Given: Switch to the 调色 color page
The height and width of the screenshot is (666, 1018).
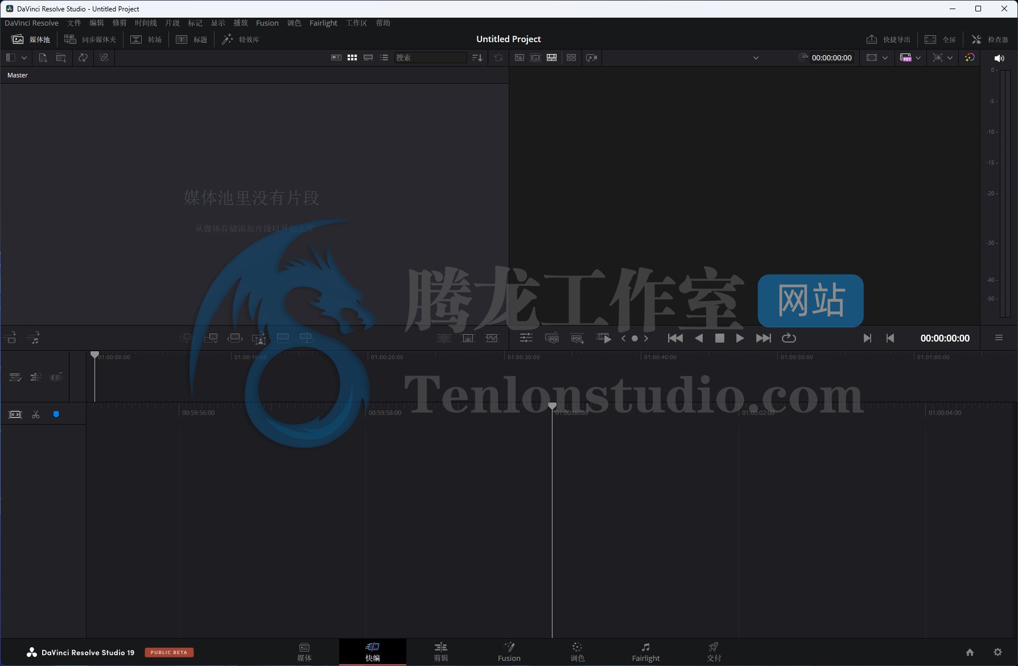Looking at the screenshot, I should (578, 652).
